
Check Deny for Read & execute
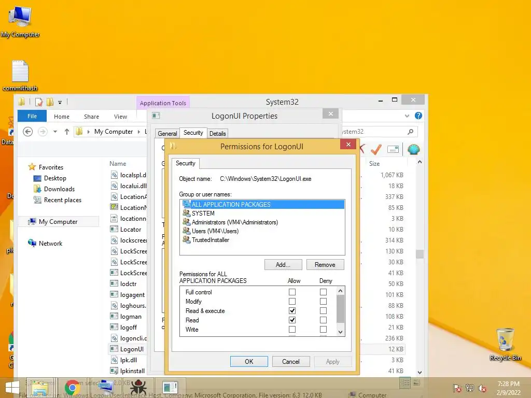[324, 310]
